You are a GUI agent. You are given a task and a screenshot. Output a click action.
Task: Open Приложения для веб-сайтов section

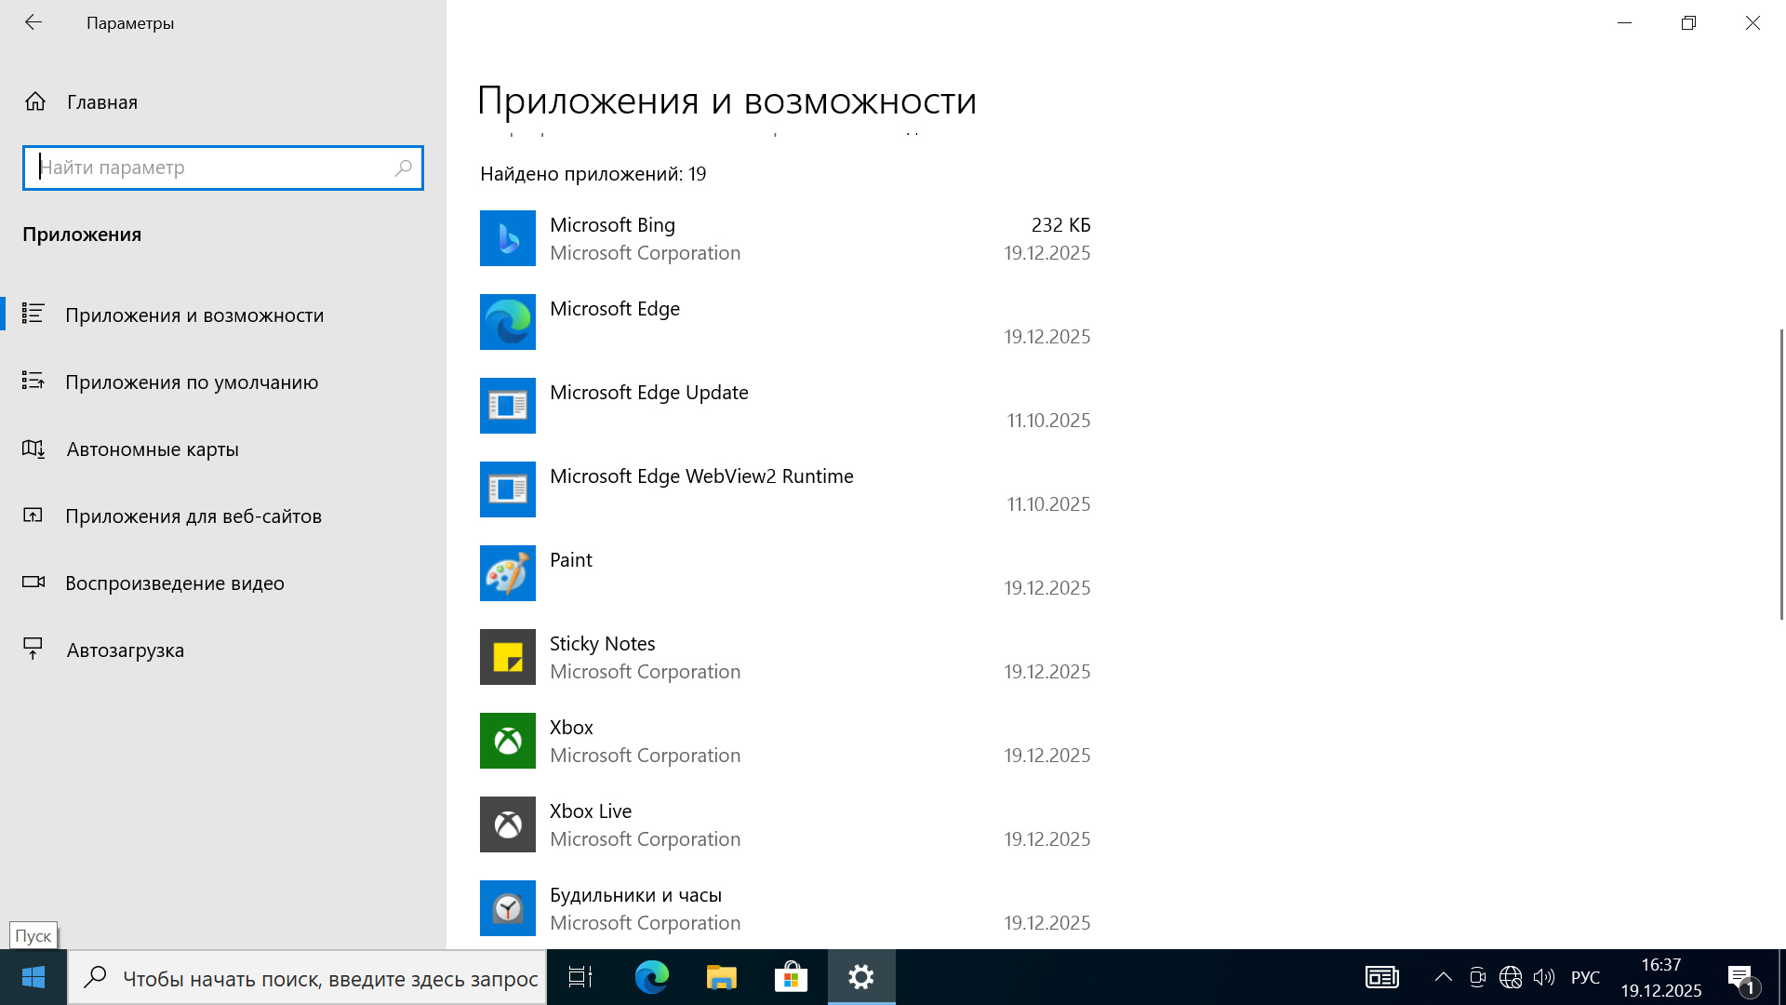(x=193, y=516)
